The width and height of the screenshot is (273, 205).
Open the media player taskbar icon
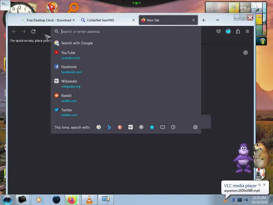click(39, 200)
